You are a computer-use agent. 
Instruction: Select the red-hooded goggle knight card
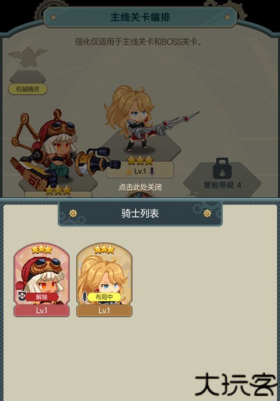(41, 280)
